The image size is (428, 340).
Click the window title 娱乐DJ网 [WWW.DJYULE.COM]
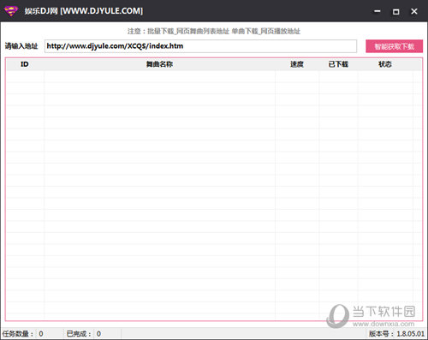(x=84, y=11)
